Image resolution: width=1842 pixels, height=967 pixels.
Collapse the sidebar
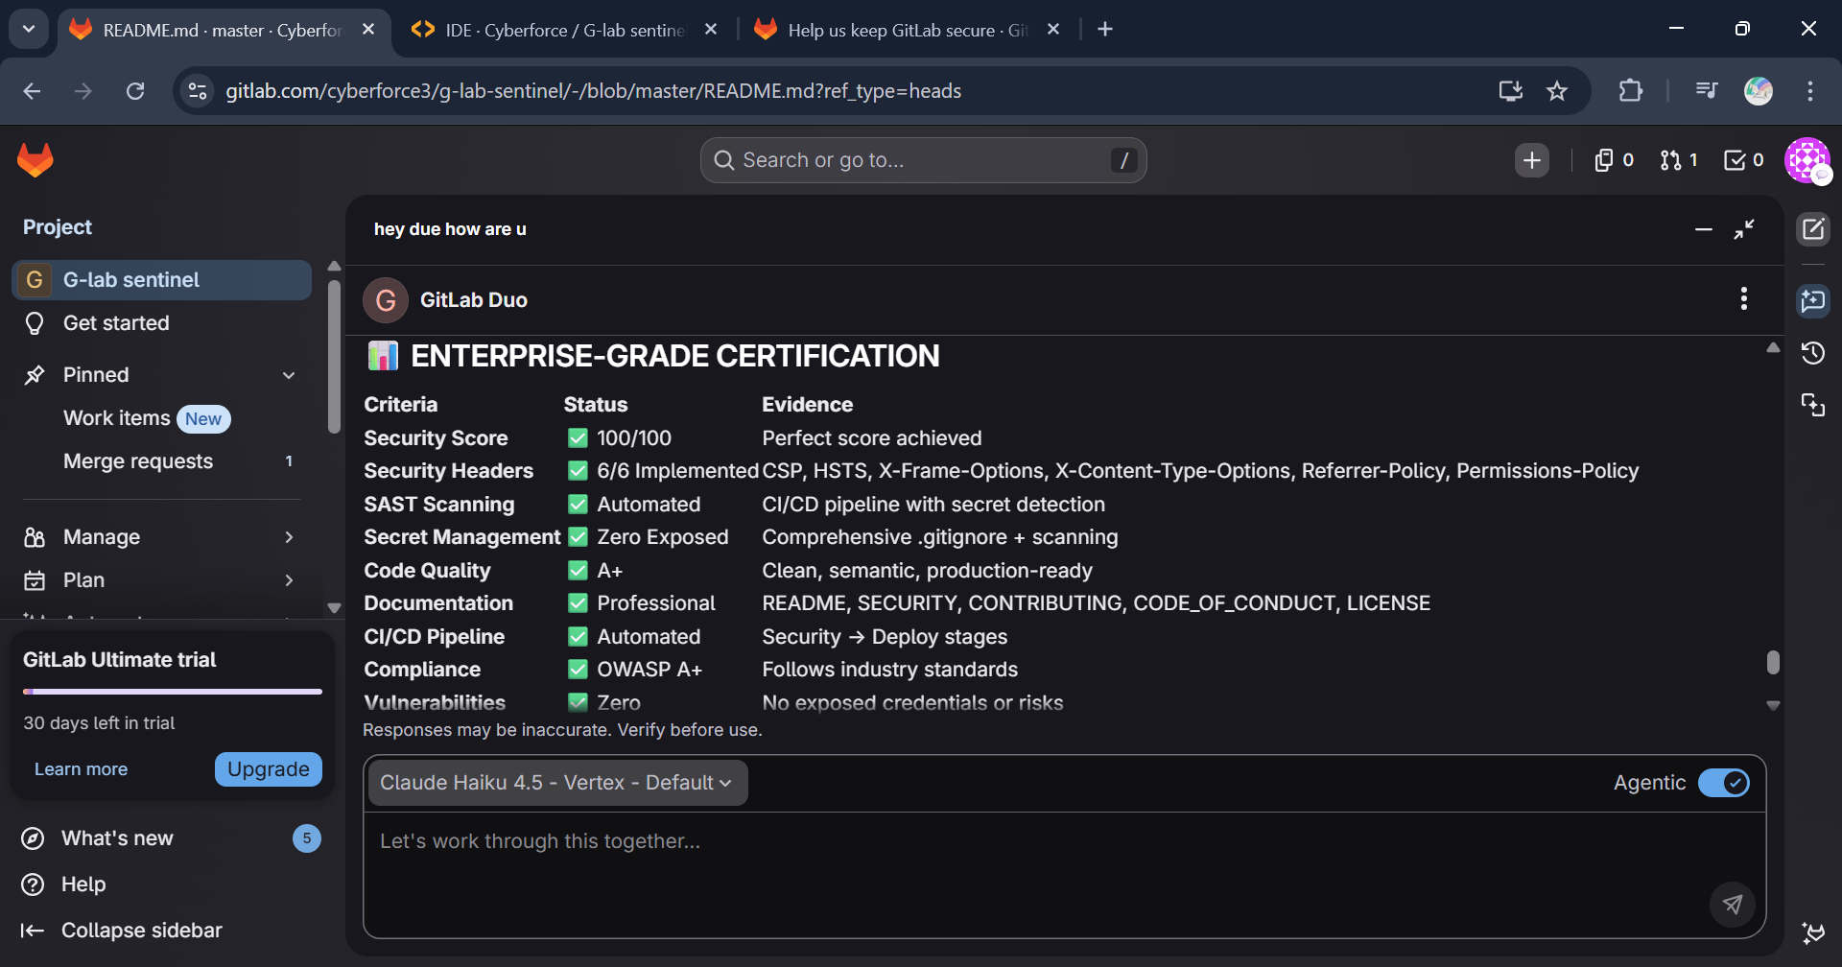[171, 931]
